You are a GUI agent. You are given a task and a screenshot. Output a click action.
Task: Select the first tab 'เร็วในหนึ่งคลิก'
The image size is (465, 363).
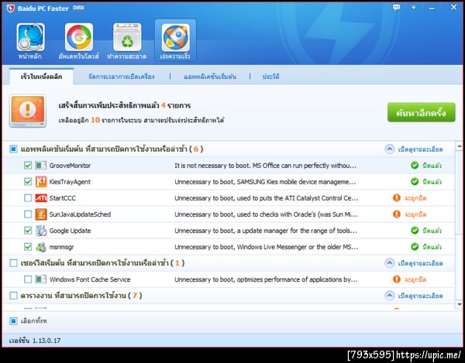[x=42, y=77]
